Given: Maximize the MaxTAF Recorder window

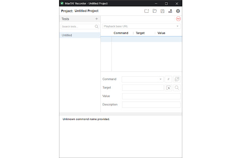Looking at the screenshot, I should (166, 4).
